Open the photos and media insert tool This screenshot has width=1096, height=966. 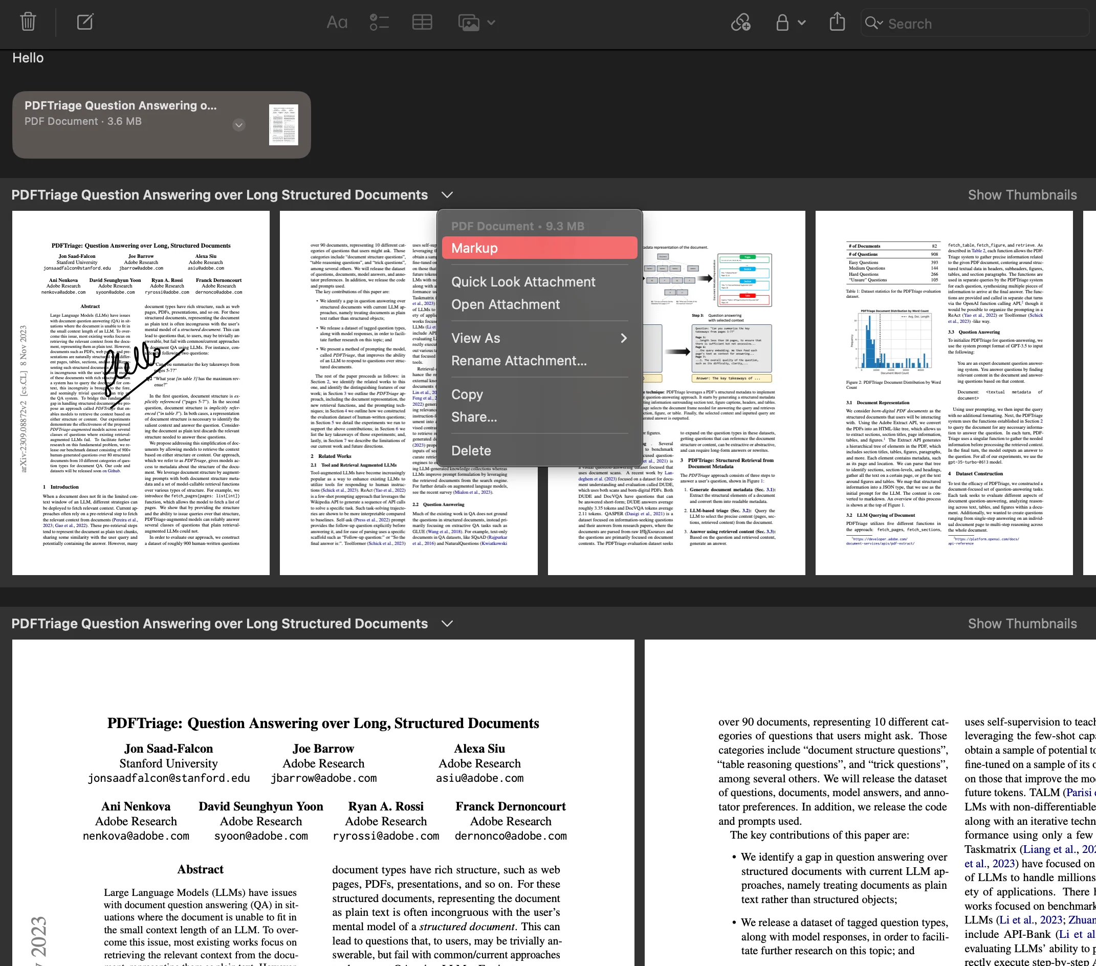469,23
